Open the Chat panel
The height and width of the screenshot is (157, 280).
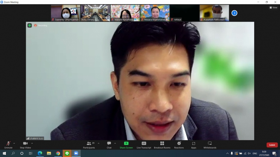click(x=109, y=145)
